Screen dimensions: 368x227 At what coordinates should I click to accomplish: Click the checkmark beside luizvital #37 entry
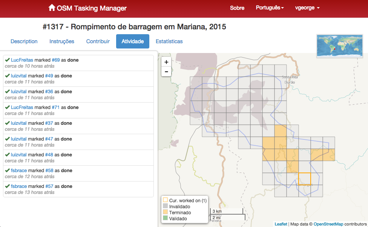click(x=7, y=123)
